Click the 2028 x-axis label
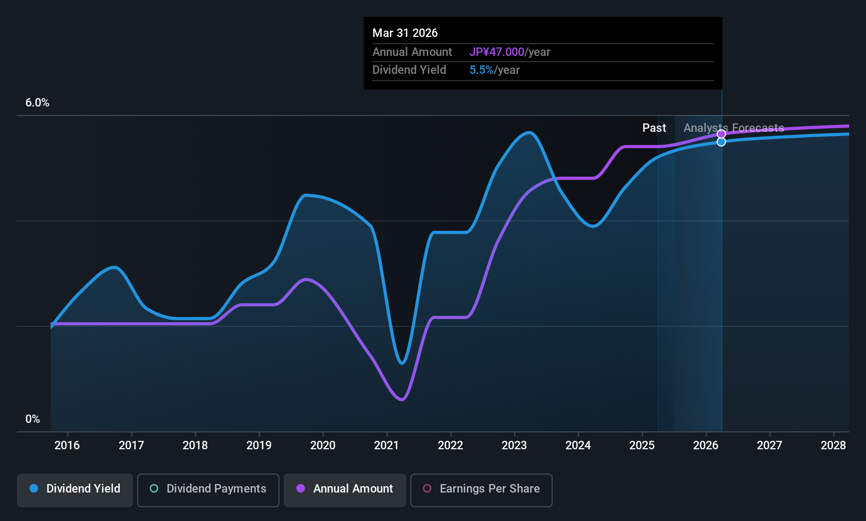This screenshot has width=866, height=521. (833, 446)
